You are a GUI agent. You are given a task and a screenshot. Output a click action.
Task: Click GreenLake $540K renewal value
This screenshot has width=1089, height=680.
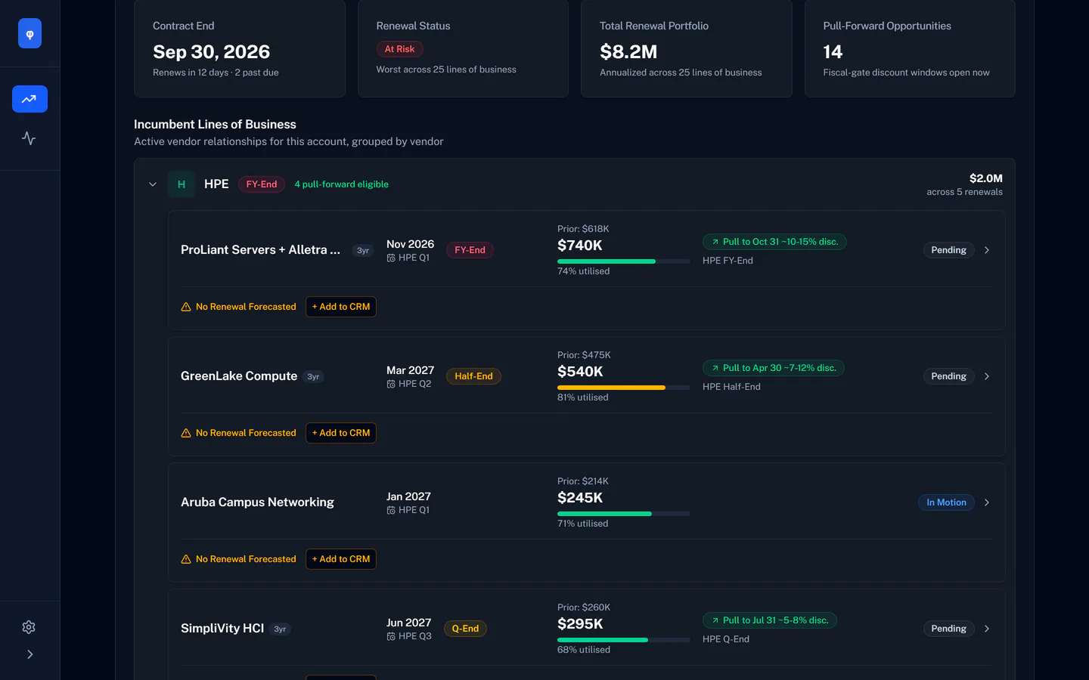pos(580,372)
